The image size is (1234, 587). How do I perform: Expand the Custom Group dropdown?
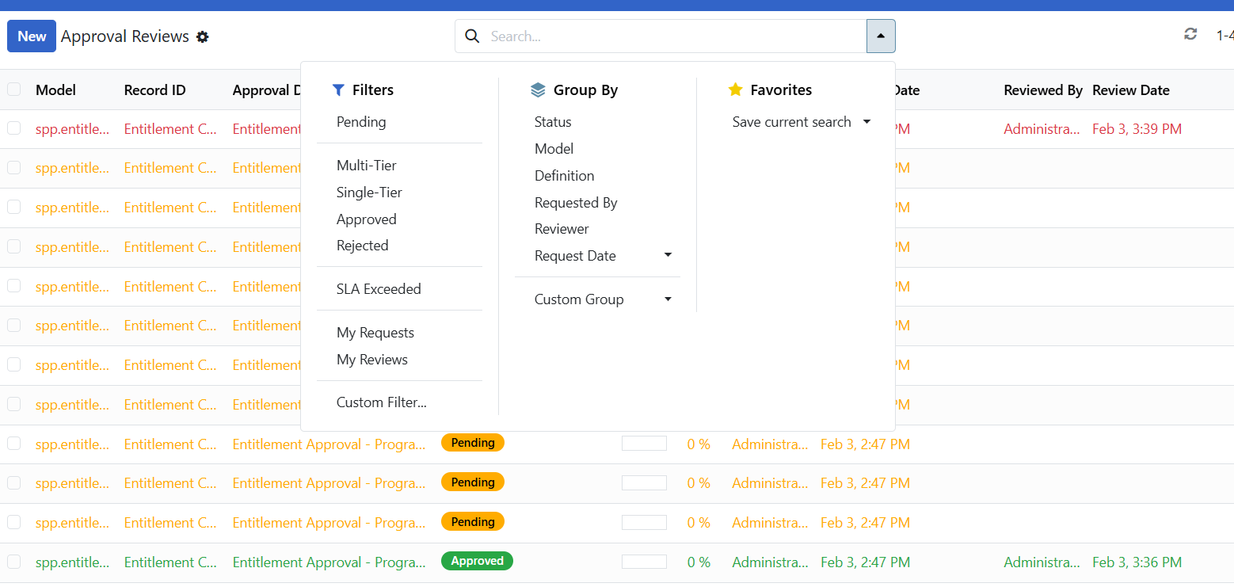click(x=668, y=299)
